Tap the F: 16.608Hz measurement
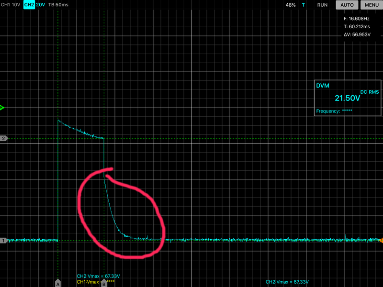The width and height of the screenshot is (383, 287). point(356,19)
